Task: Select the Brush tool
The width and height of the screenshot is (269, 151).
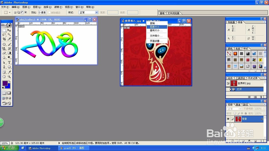Action: (x=9, y=44)
